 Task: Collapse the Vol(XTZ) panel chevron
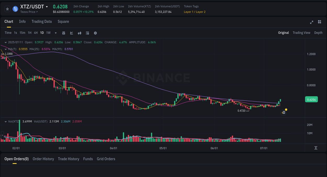coord(6,121)
